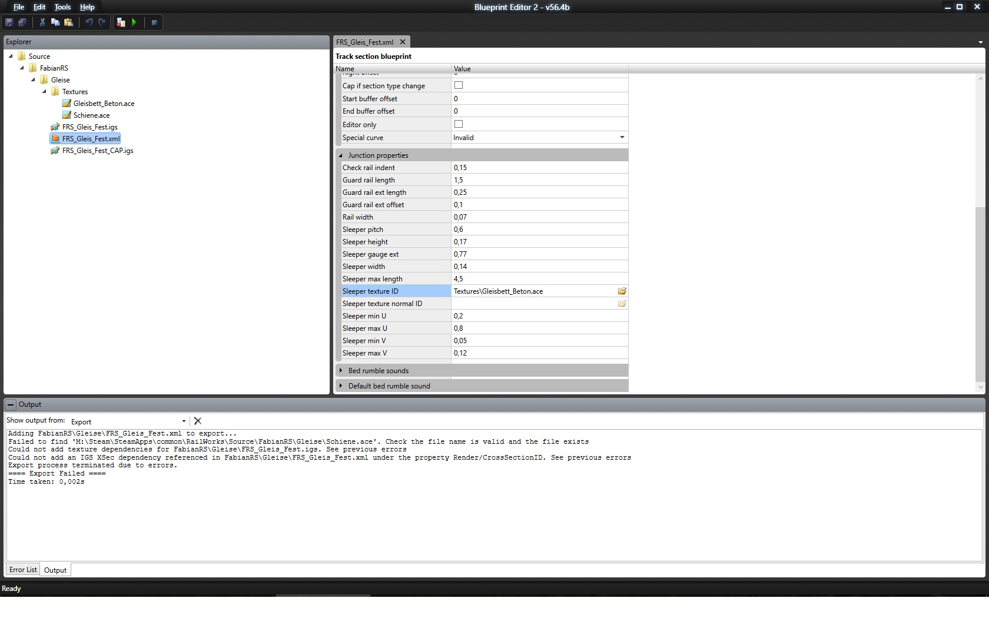Click the 'Ready' status bar text
989x618 pixels.
tap(11, 589)
